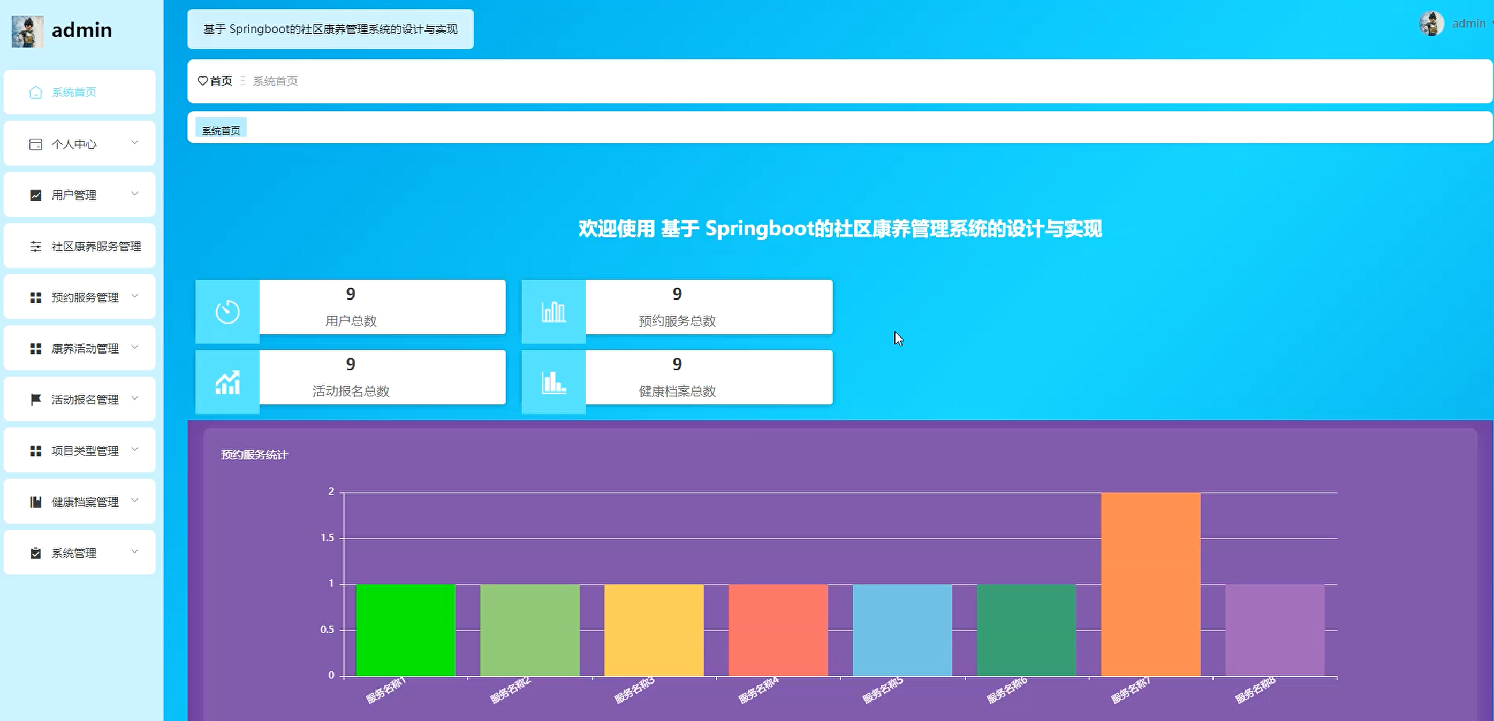1494x721 pixels.
Task: Open 社区康养服务管理 sidebar menu item
Action: pos(79,246)
